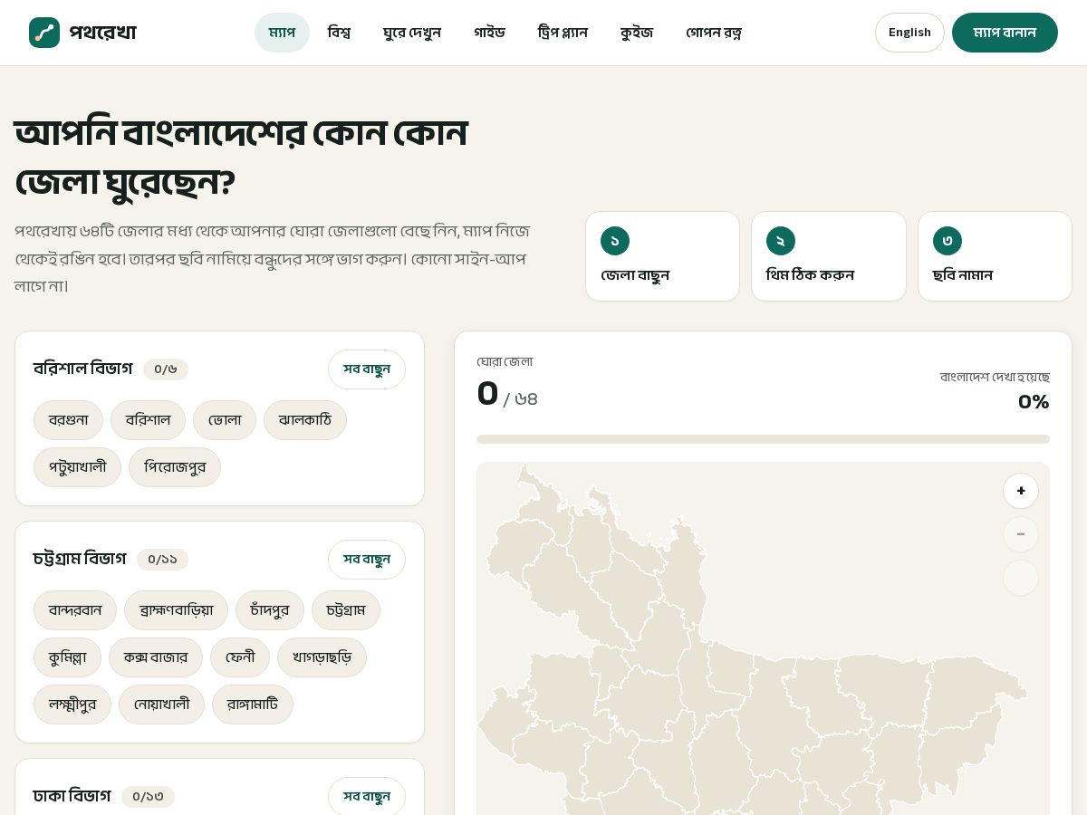
Task: Select all in বরিশাল বিভাগ
Action: click(367, 369)
